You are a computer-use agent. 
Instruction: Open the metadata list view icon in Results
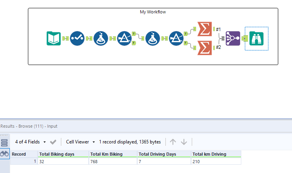click(4, 143)
